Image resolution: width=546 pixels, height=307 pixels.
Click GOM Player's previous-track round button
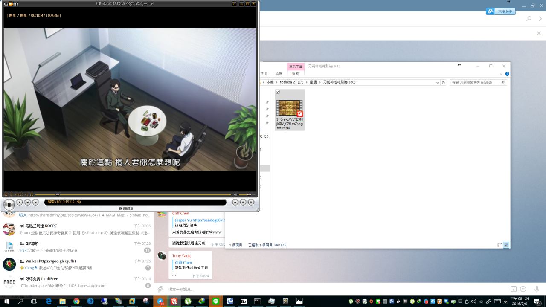[x=27, y=202]
